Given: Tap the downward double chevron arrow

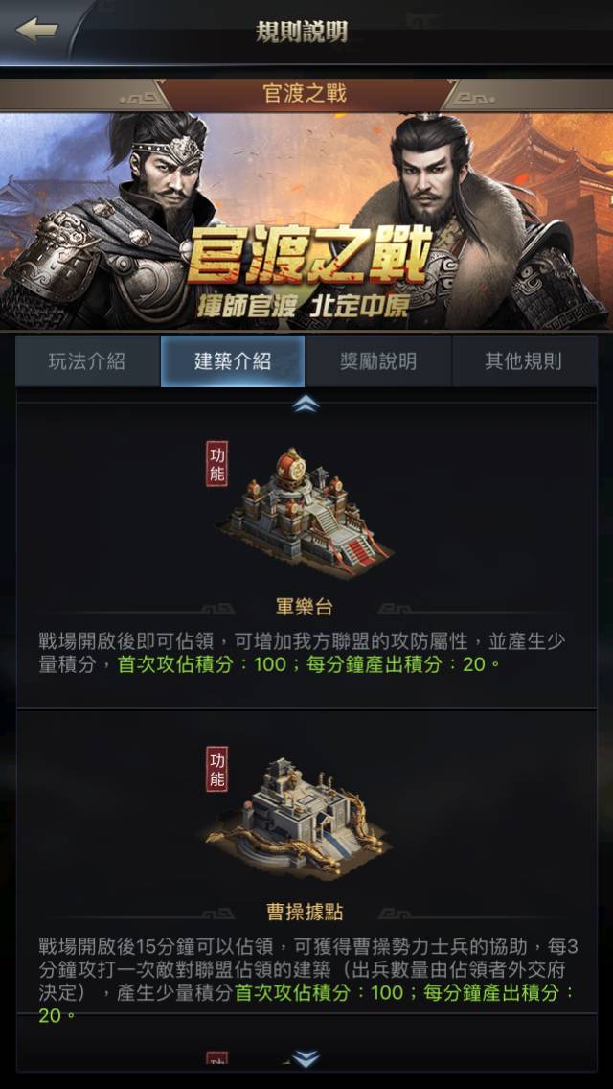Looking at the screenshot, I should coord(306,1058).
